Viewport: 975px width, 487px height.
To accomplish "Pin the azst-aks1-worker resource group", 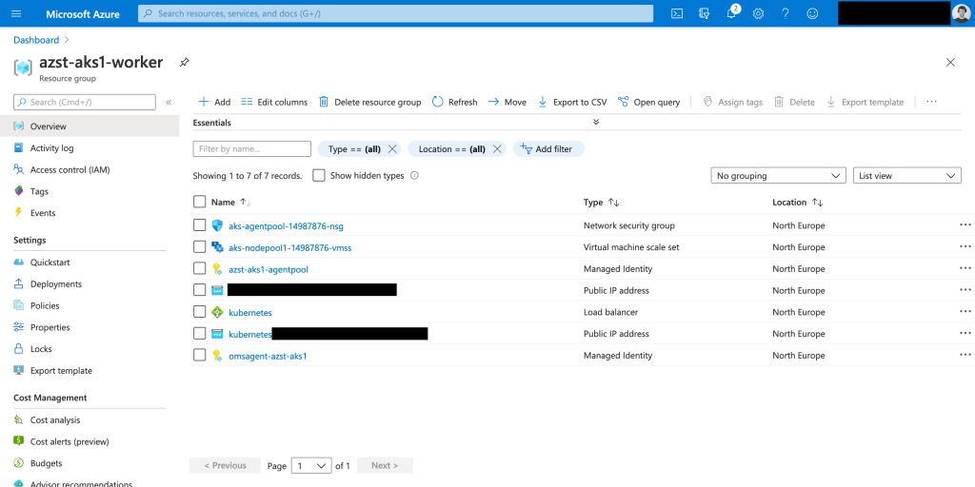I will (185, 62).
